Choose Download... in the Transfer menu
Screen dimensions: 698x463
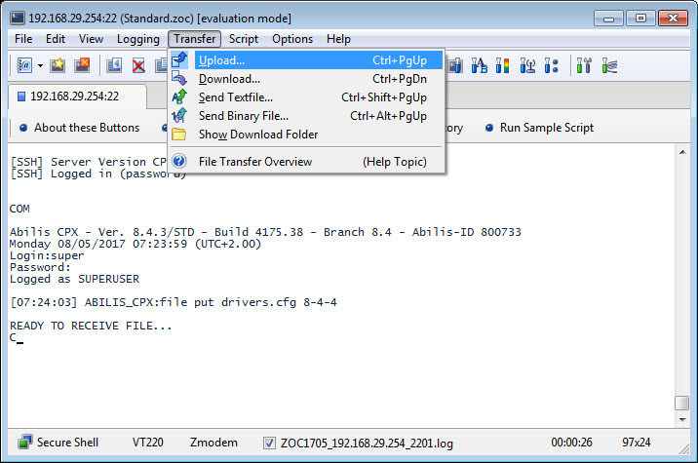coord(229,79)
